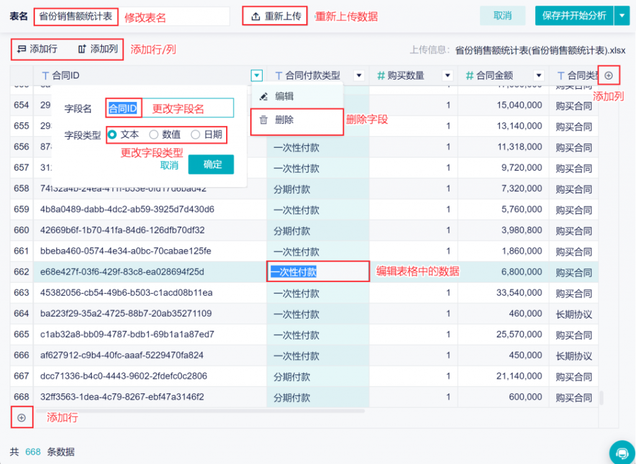Select the 数值 field type radio
This screenshot has height=464, width=636.
pyautogui.click(x=154, y=135)
